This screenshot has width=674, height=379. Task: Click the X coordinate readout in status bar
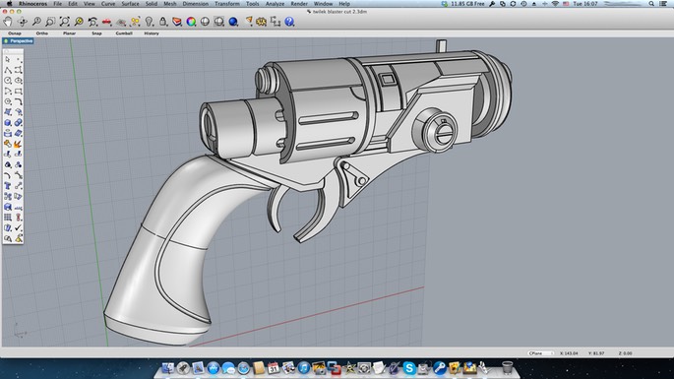[x=569, y=353]
